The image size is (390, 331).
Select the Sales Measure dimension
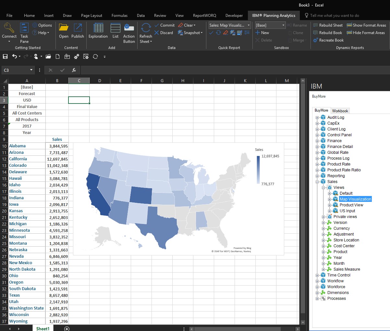coord(347,269)
